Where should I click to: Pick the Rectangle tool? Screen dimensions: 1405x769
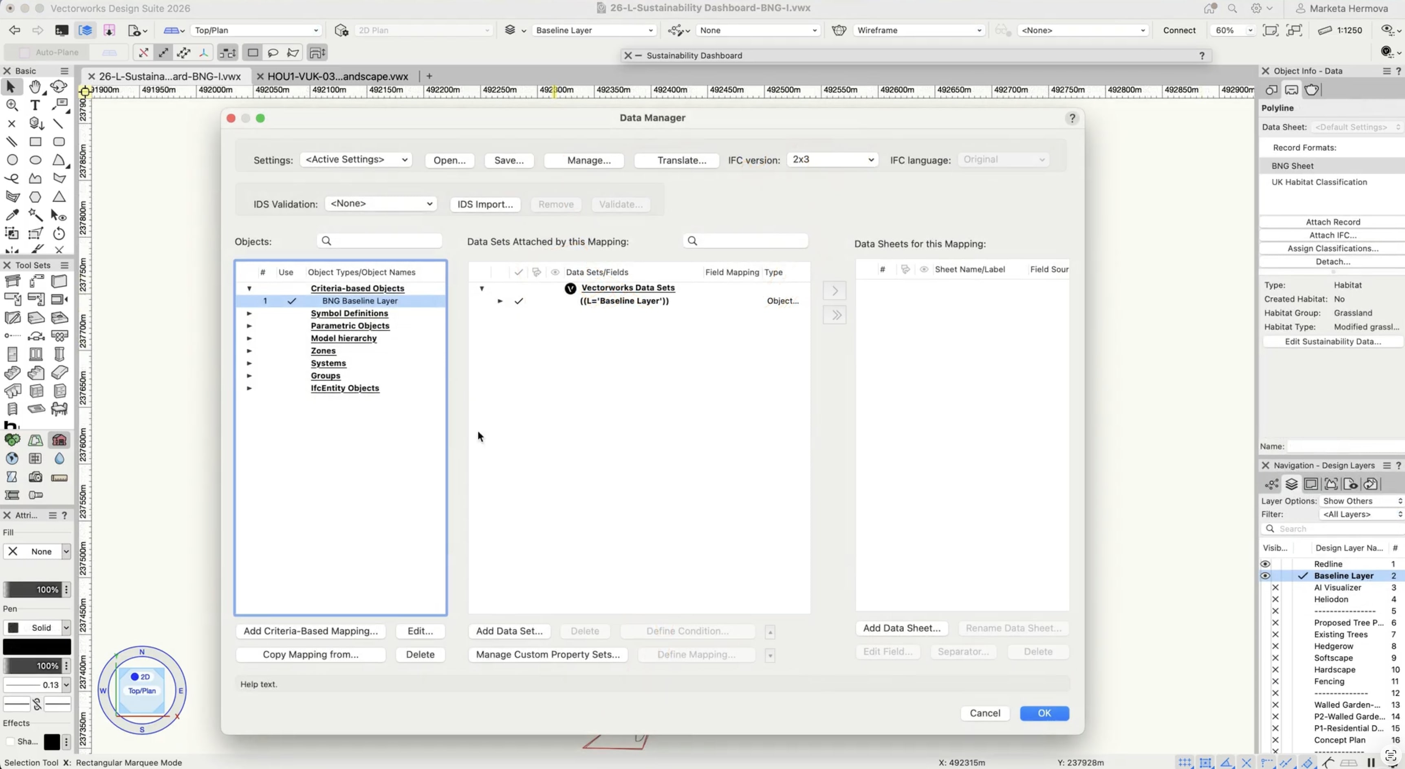click(35, 142)
